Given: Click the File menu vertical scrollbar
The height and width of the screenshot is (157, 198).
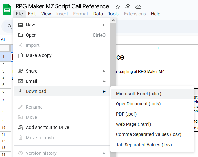Looking at the screenshot, I should click(113, 55).
